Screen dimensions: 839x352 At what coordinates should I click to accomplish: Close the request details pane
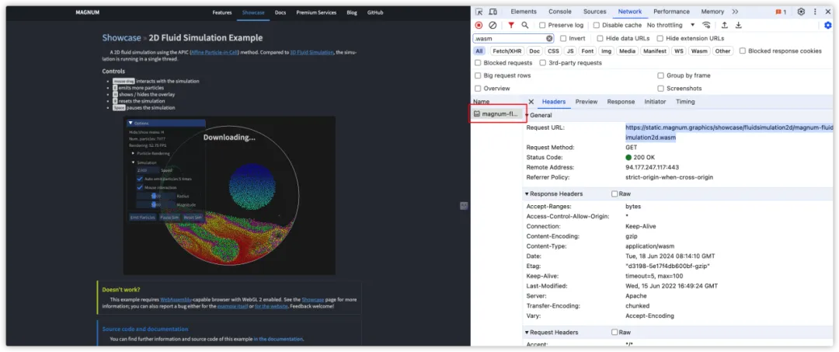[531, 102]
